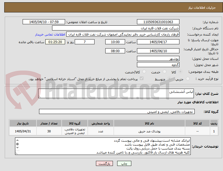
Task: Click the goods group cell in table row
Action: click(75, 131)
